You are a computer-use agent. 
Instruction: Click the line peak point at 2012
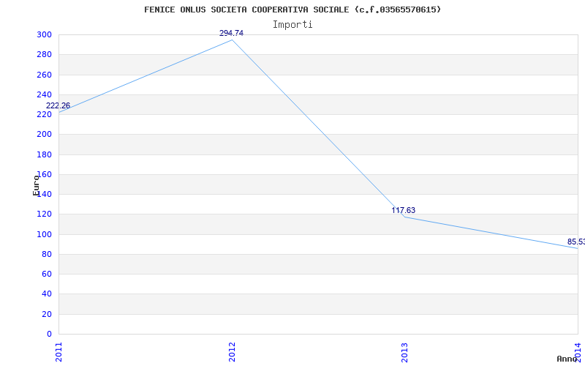click(232, 40)
